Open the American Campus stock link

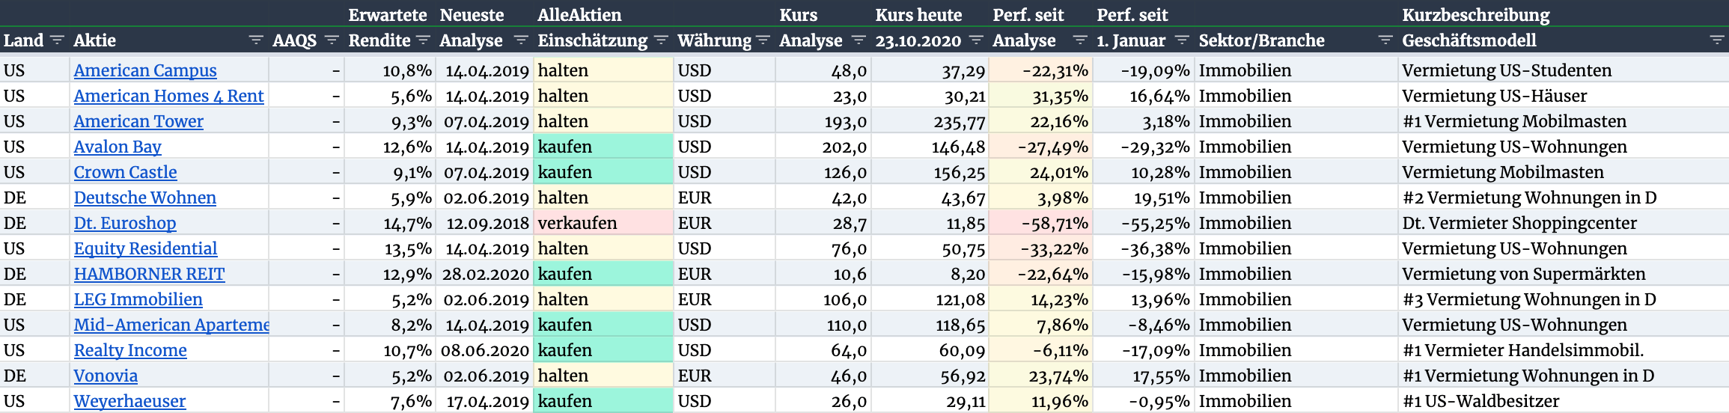point(145,70)
